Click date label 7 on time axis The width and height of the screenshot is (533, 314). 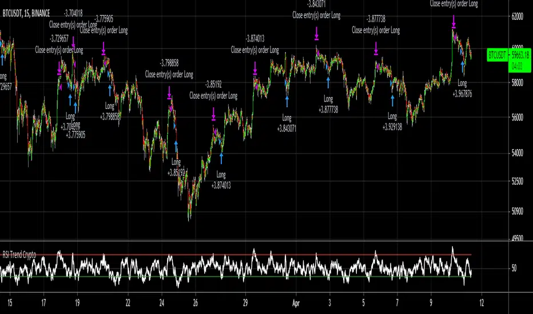[397, 303]
